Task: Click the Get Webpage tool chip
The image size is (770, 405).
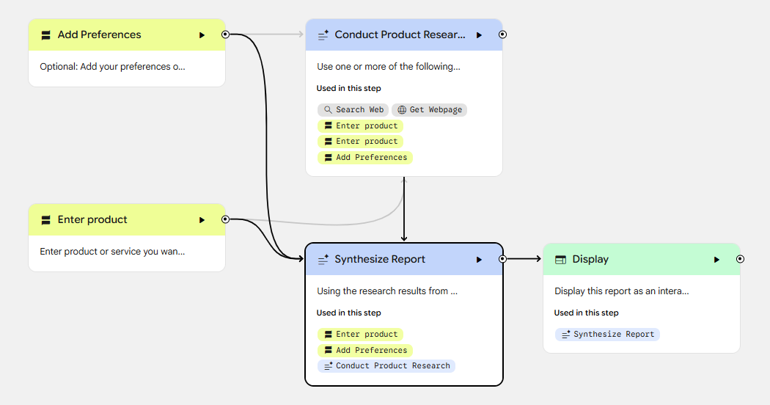Action: [430, 110]
